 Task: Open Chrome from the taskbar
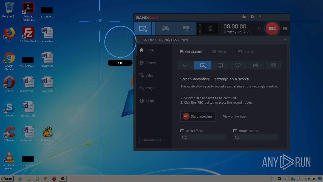pyautogui.click(x=46, y=179)
